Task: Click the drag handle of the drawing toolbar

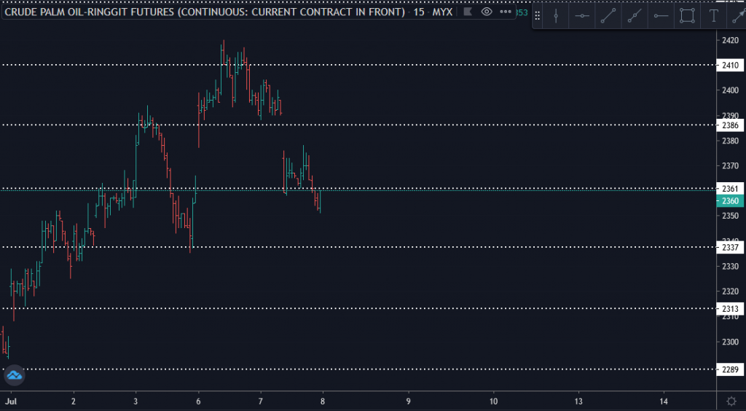Action: coord(538,17)
